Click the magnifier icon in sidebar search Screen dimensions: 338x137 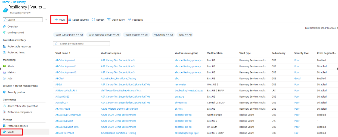[5, 20]
